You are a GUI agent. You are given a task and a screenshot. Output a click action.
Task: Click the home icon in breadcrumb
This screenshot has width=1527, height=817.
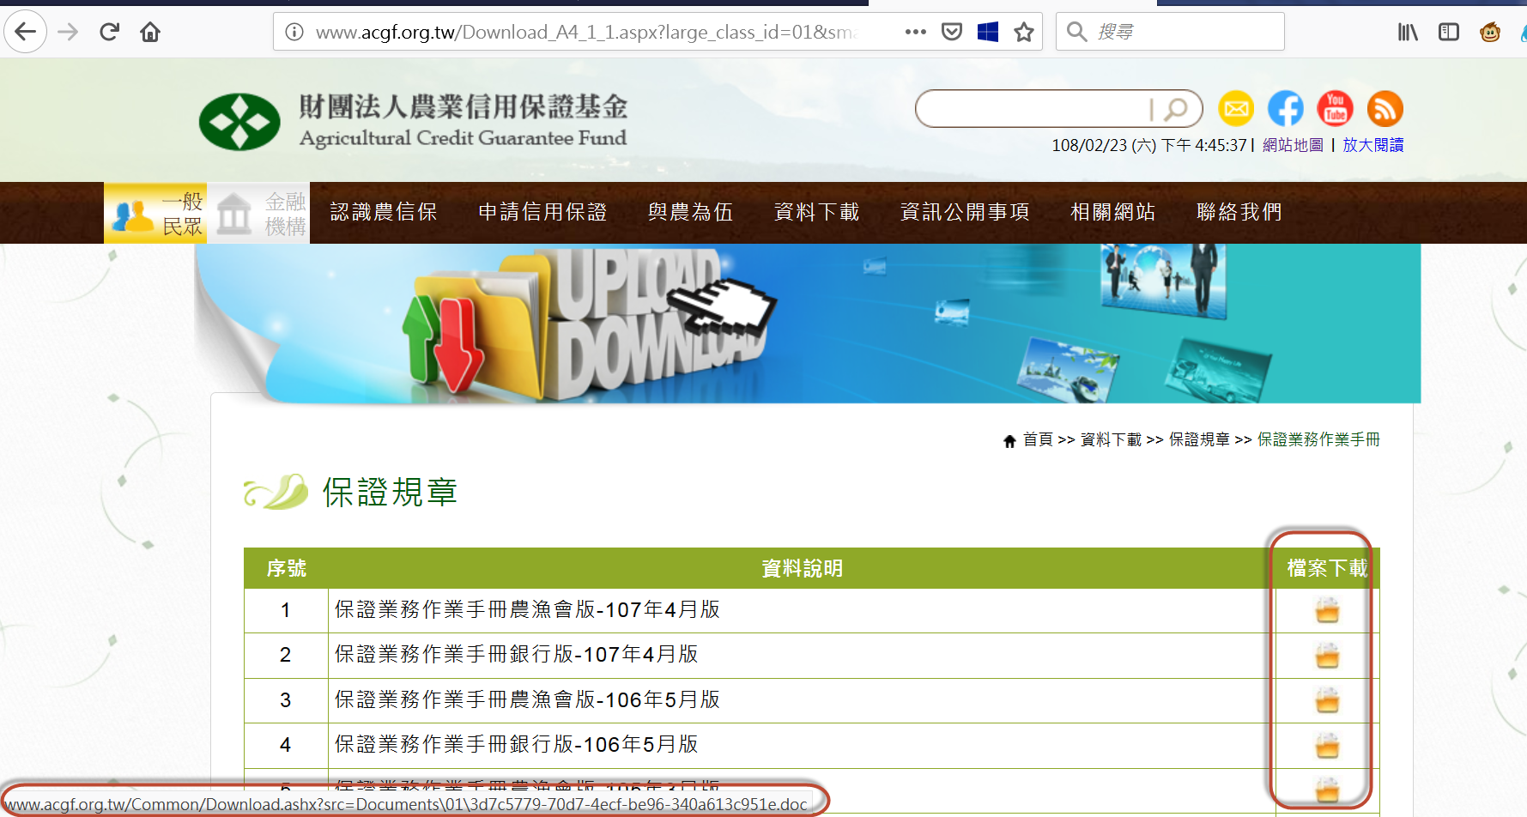point(1009,441)
